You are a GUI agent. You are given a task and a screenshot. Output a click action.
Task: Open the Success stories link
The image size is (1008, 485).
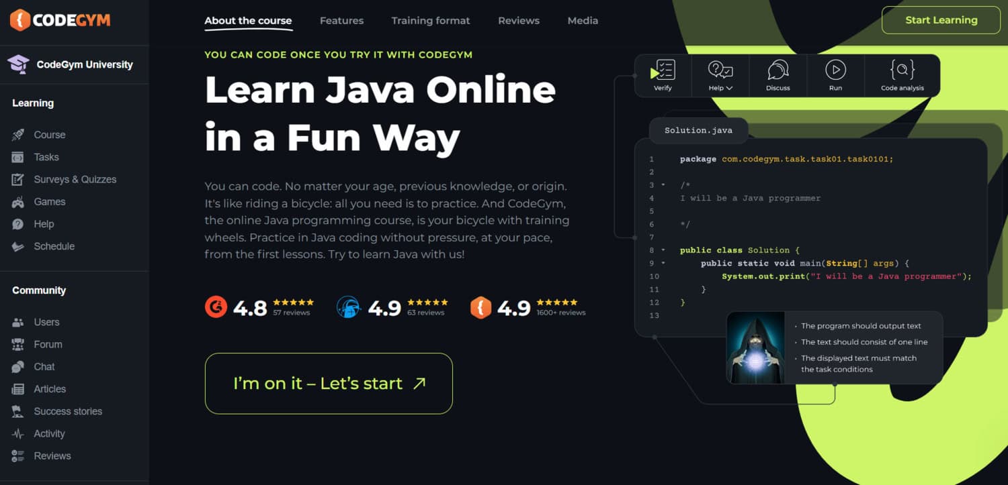[68, 411]
